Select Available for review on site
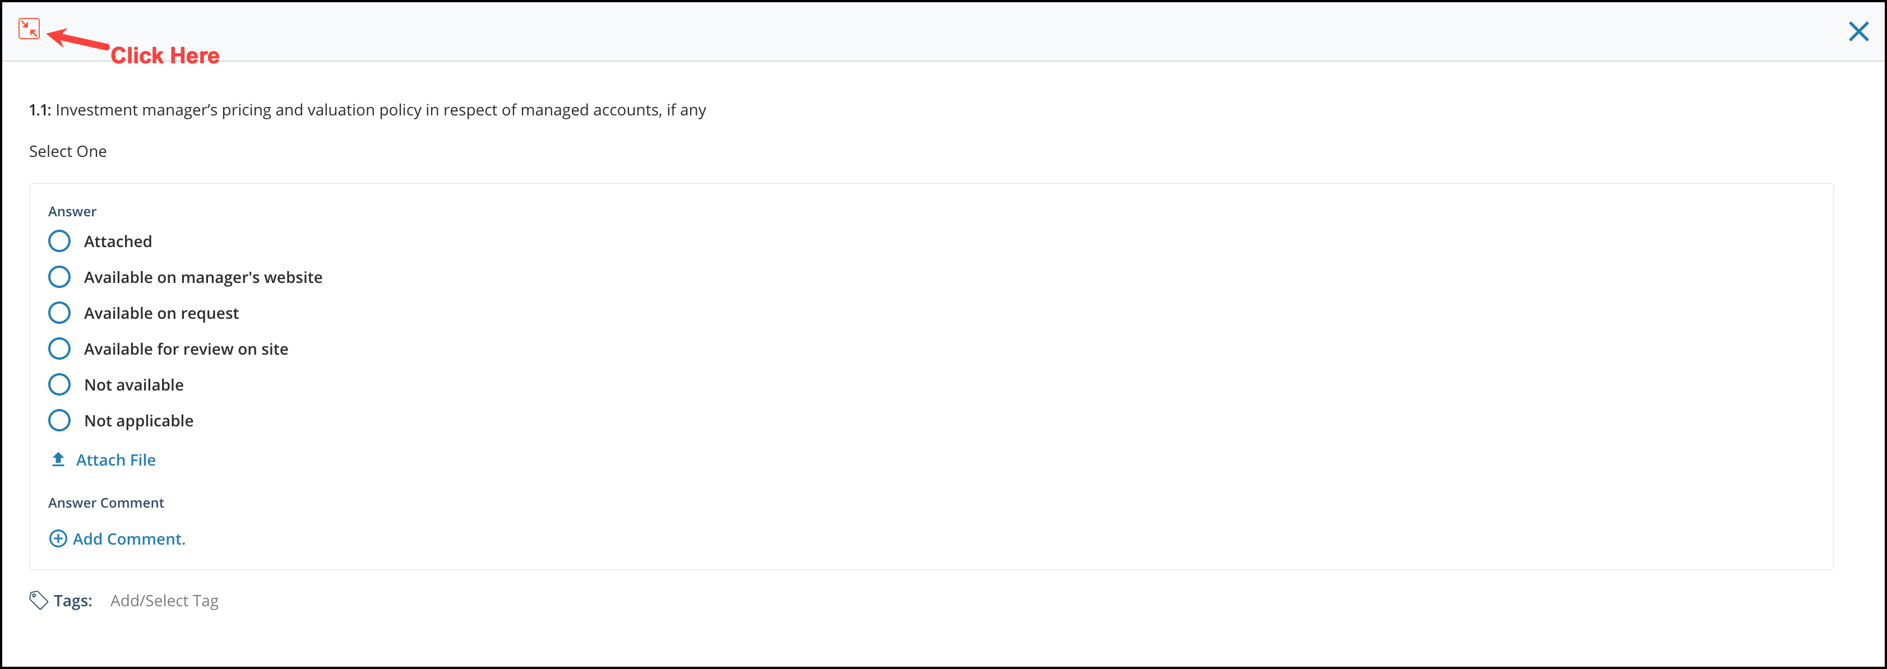 point(59,349)
